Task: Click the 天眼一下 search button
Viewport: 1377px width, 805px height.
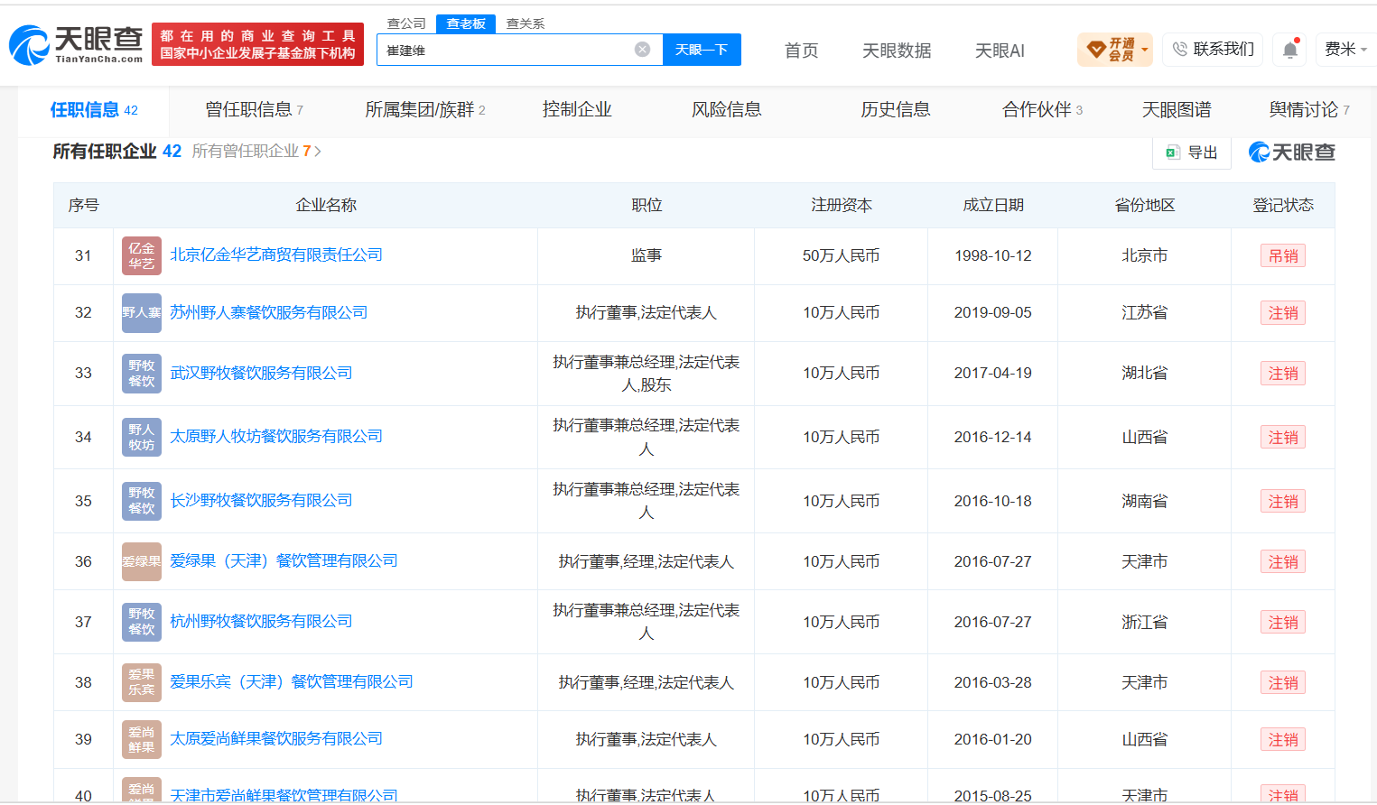Action: tap(702, 50)
